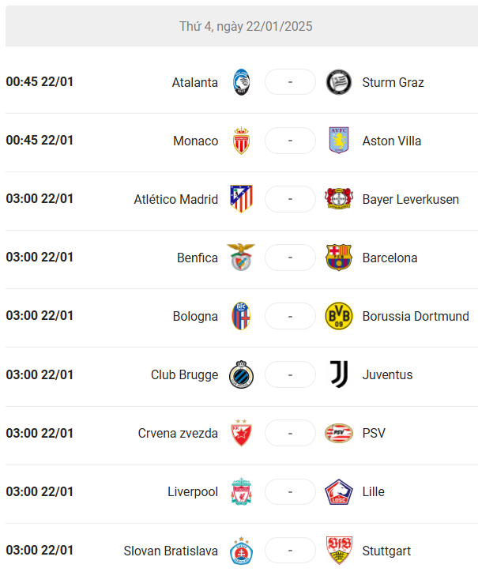Click the date header Thứ 4, ngày 22/01/2025
The height and width of the screenshot is (583, 478).
246,26
